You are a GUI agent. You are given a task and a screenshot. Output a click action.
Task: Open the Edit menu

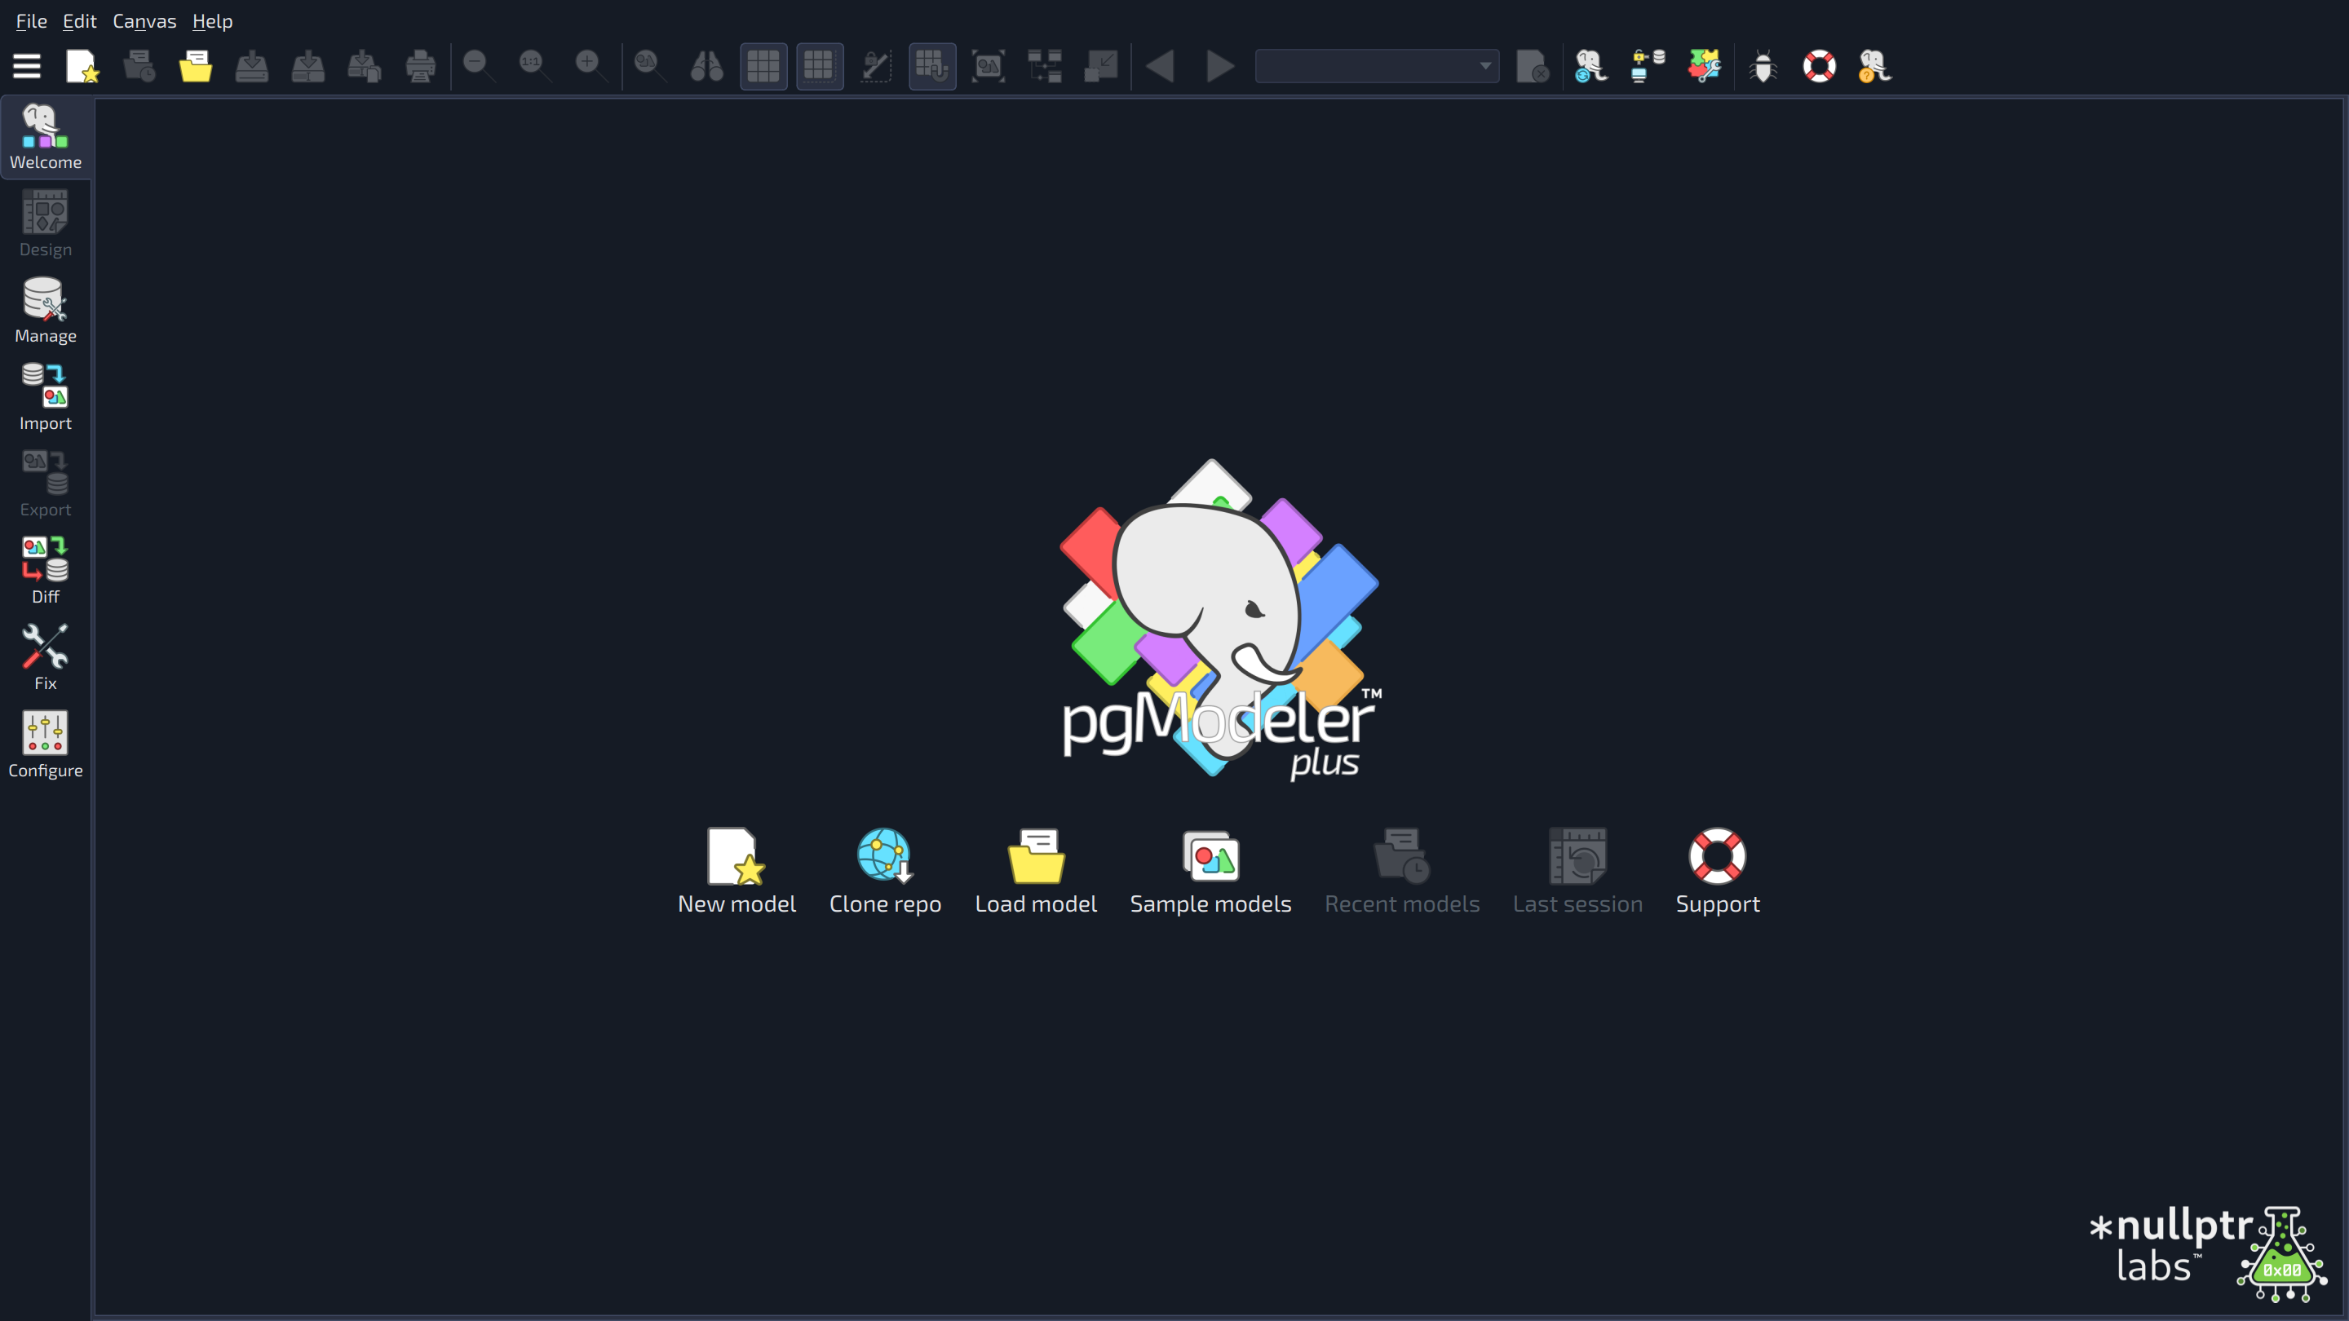click(x=79, y=20)
